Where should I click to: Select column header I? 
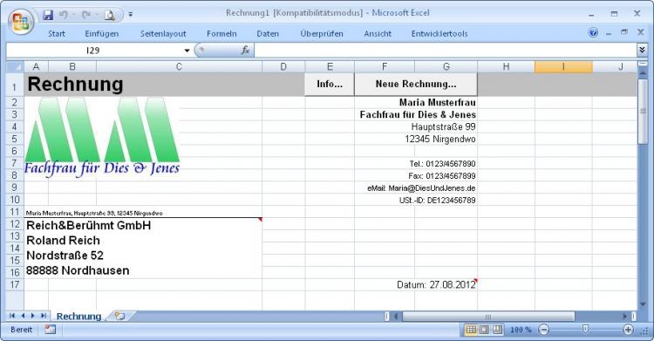(563, 67)
